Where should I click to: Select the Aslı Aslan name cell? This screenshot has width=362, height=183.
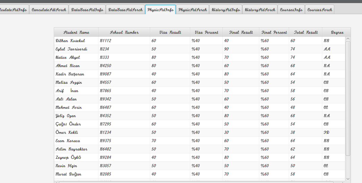76,99
